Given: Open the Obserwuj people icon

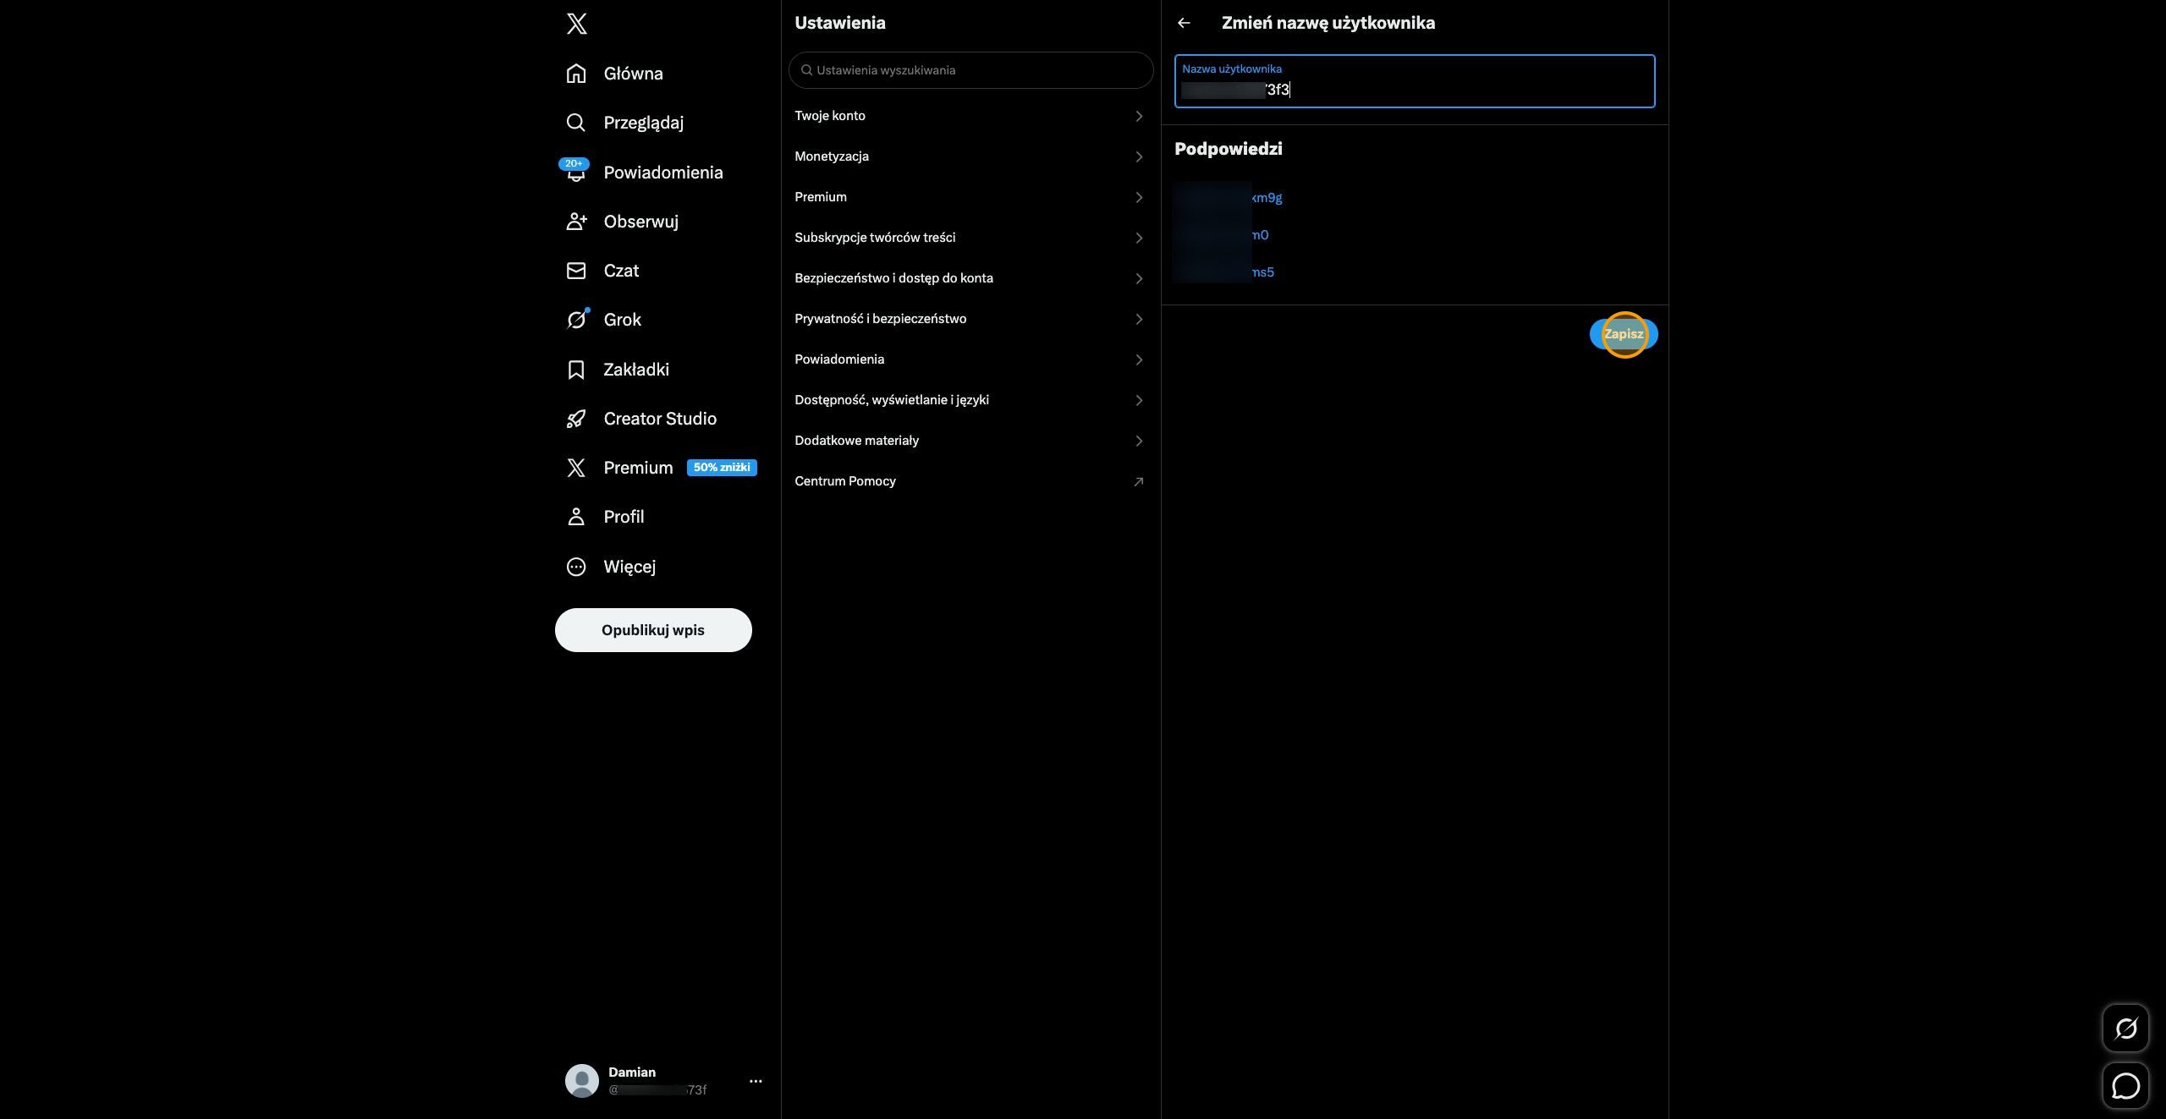Looking at the screenshot, I should [x=576, y=222].
